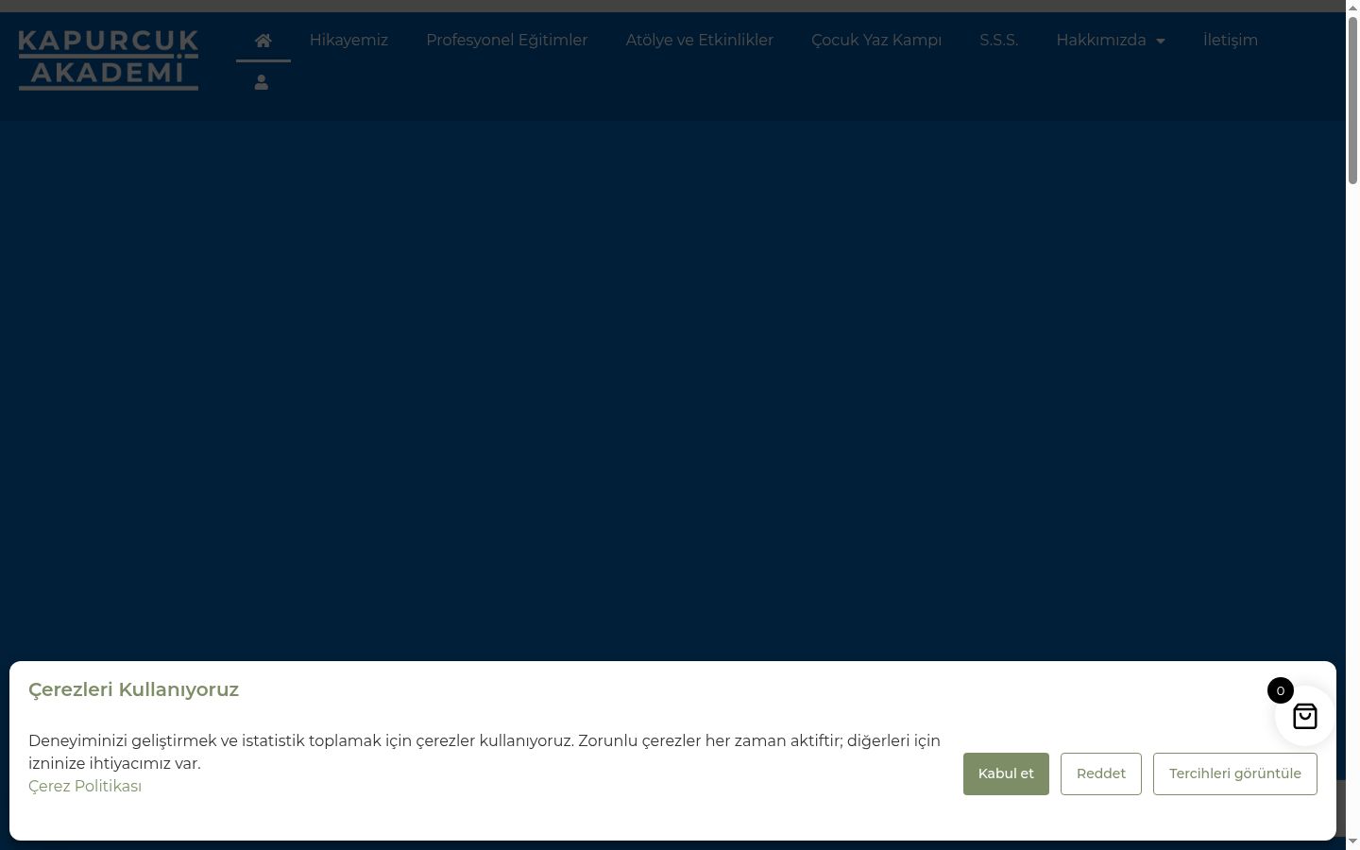Navigate to Çocuk Yaz Kampı
The height and width of the screenshot is (850, 1360).
tap(876, 40)
